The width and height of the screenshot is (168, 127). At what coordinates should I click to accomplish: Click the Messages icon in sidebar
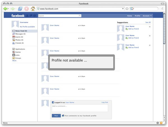[14, 34]
